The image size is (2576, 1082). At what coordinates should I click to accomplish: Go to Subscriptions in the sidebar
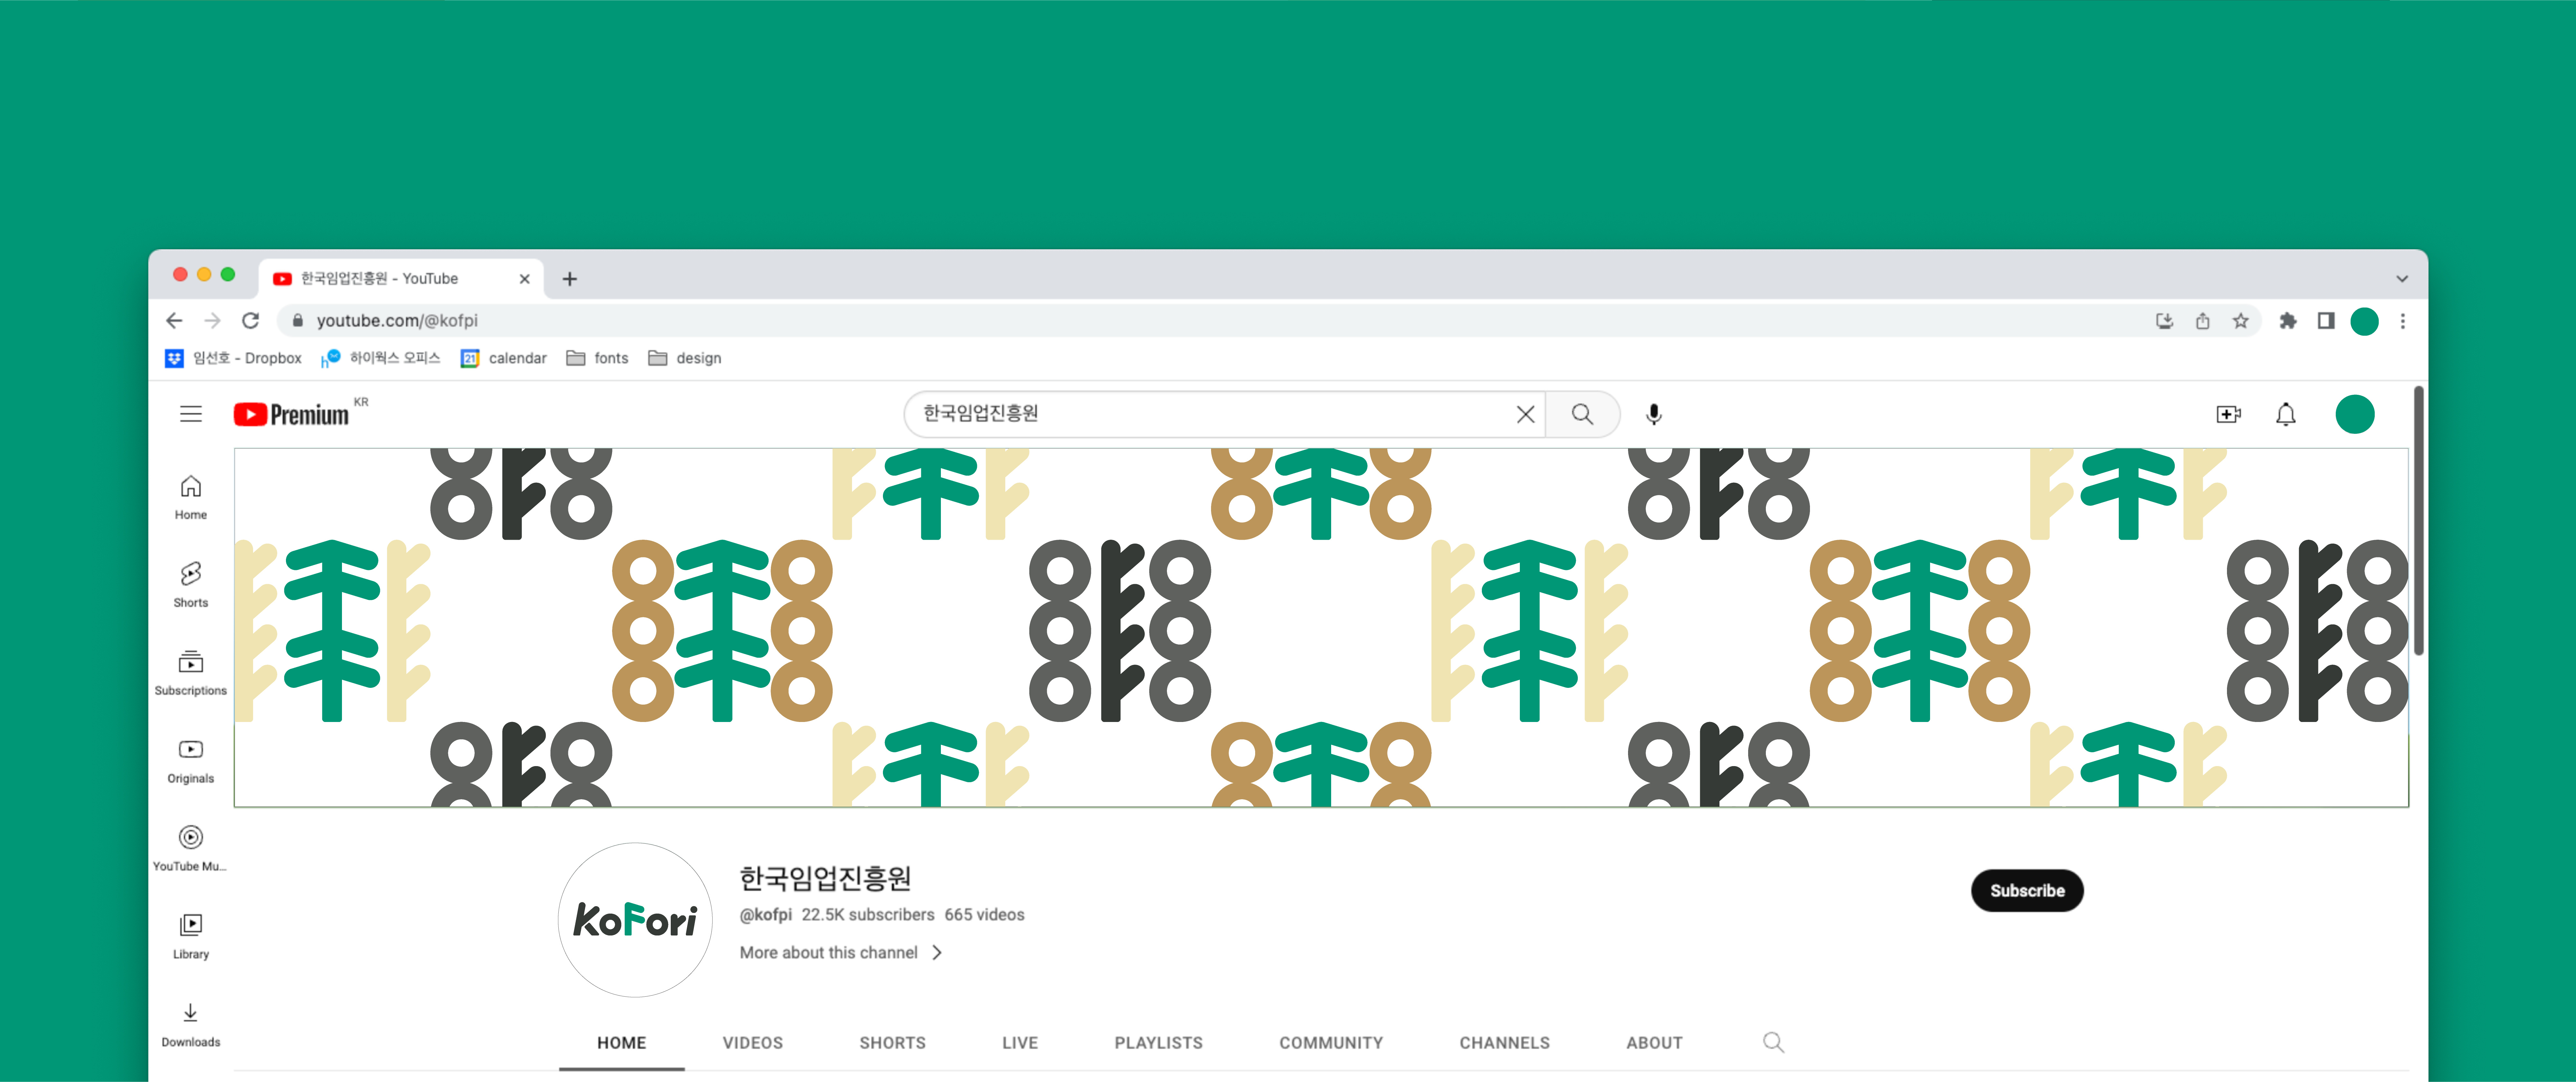tap(191, 672)
